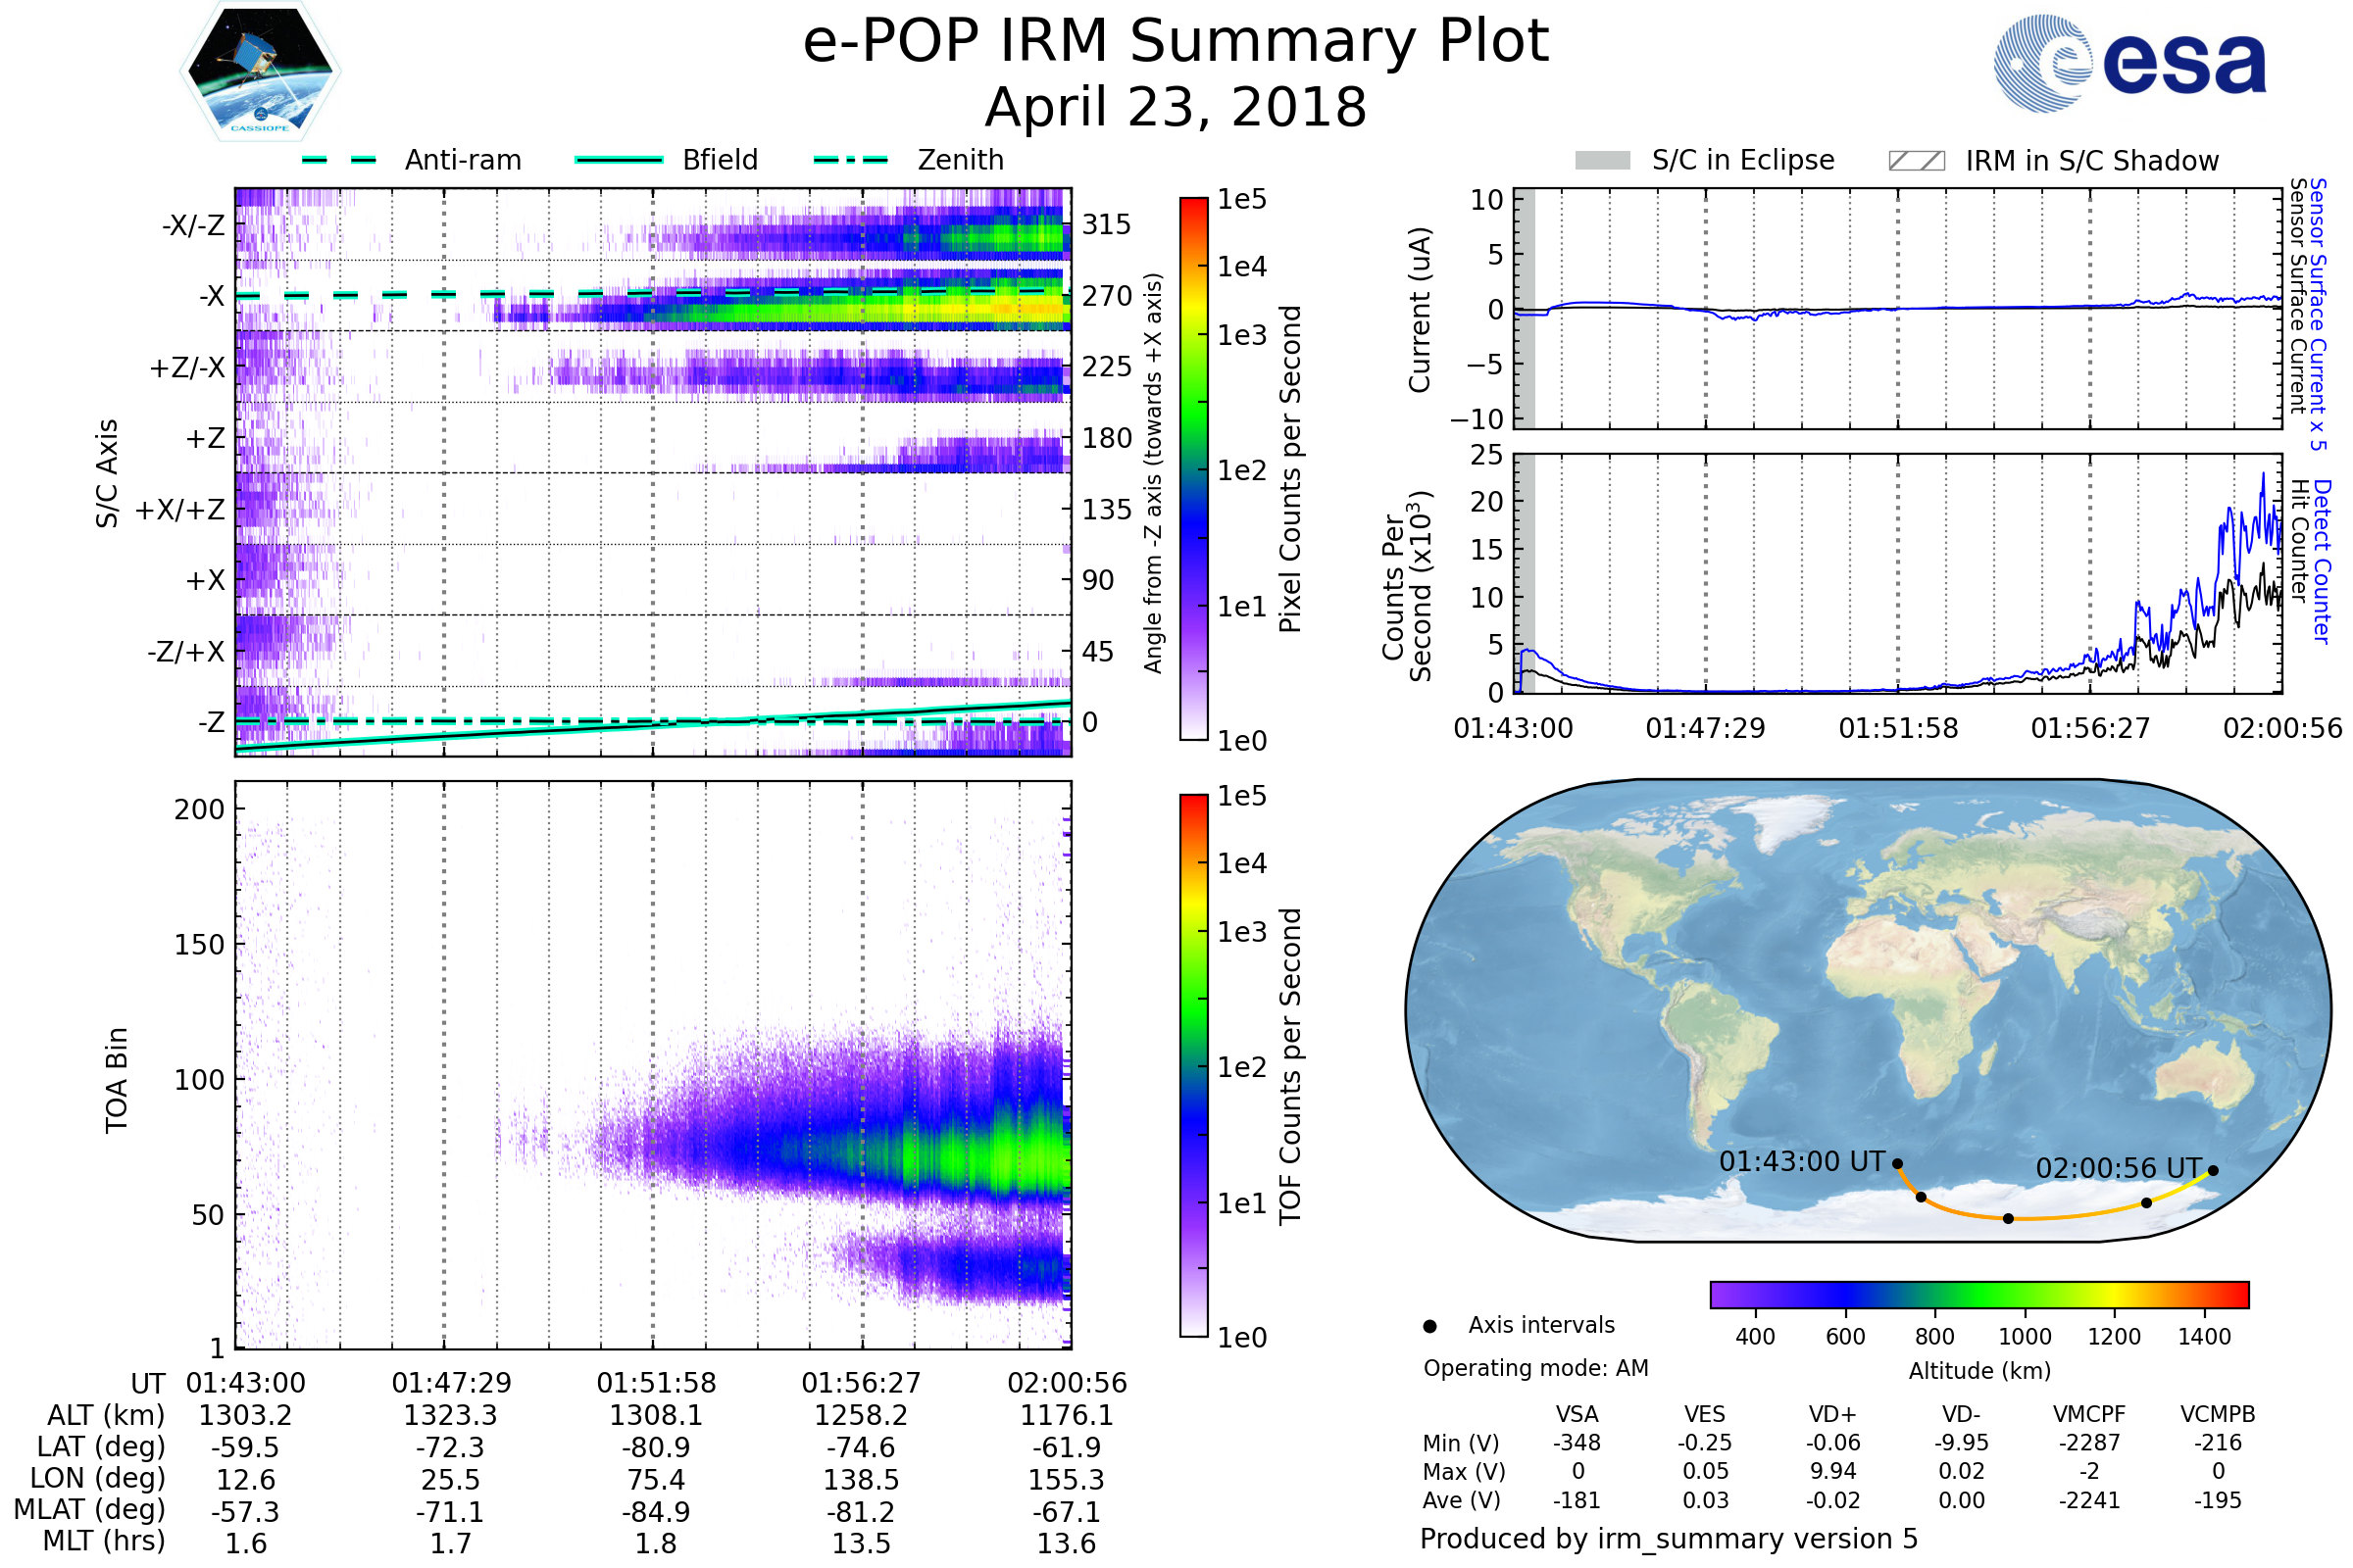Viewport: 2353px width, 1568px height.
Task: Click the Zenith dash-dot legend marker
Action: pyautogui.click(x=850, y=160)
